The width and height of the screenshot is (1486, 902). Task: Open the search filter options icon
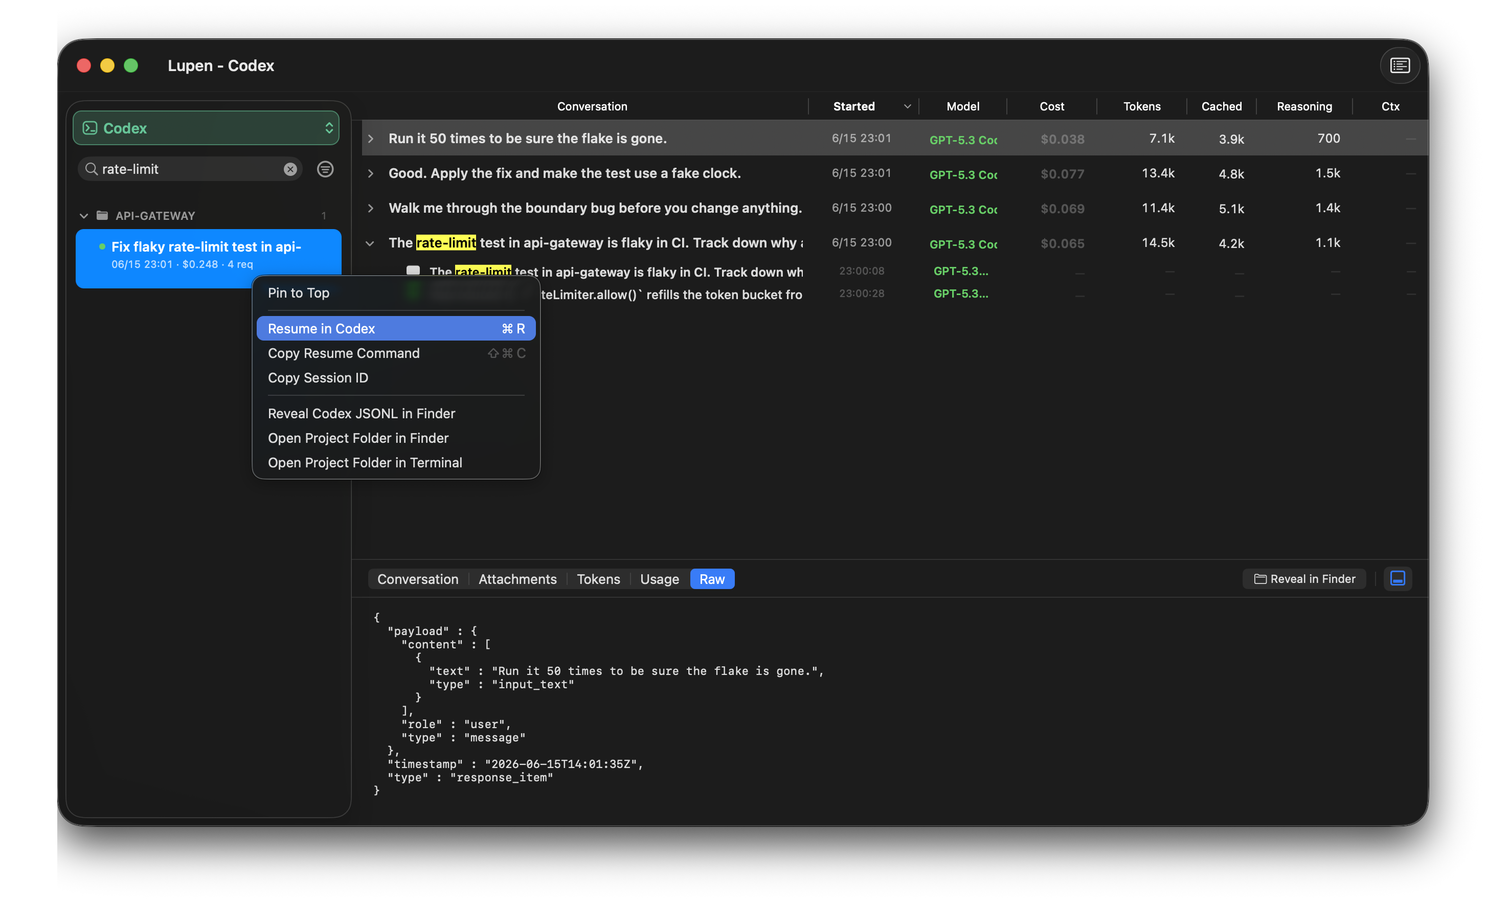tap(325, 169)
